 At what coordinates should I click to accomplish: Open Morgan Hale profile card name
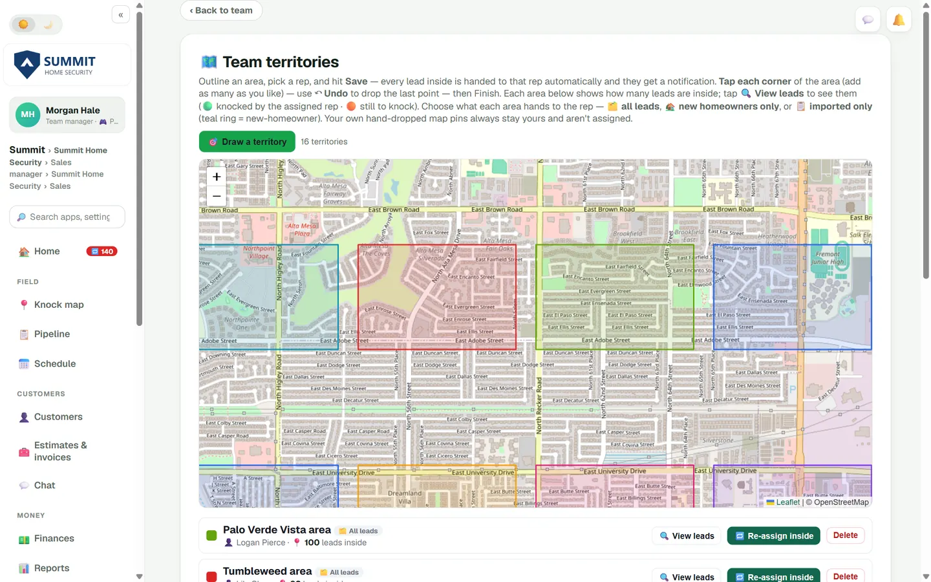[72, 111]
